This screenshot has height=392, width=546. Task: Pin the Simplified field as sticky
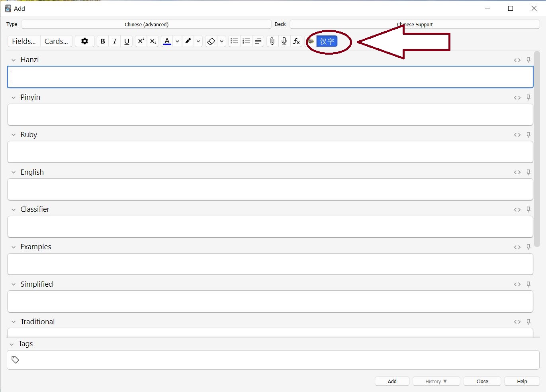(528, 284)
